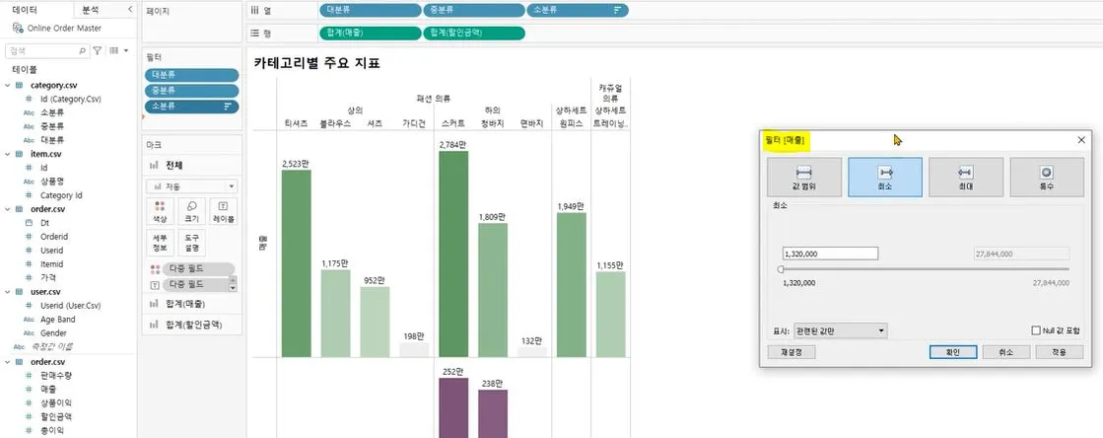The image size is (1103, 438).
Task: Click the filter funnel icon beside search
Action: click(x=98, y=50)
